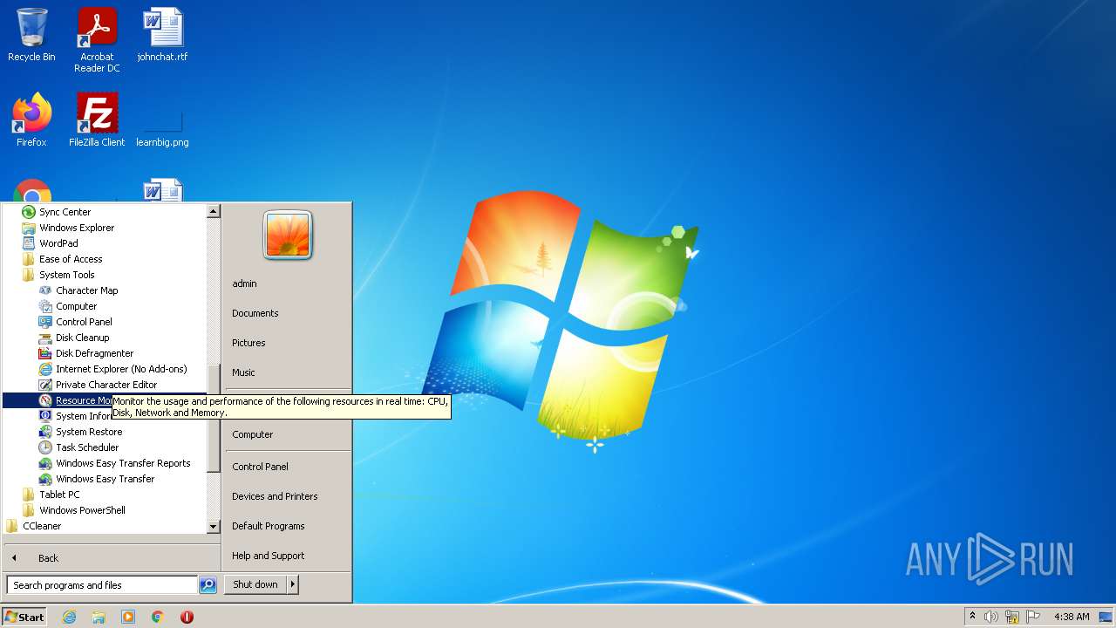Launch Windows Explorer from the programs list
1116x628 pixels.
tap(77, 228)
